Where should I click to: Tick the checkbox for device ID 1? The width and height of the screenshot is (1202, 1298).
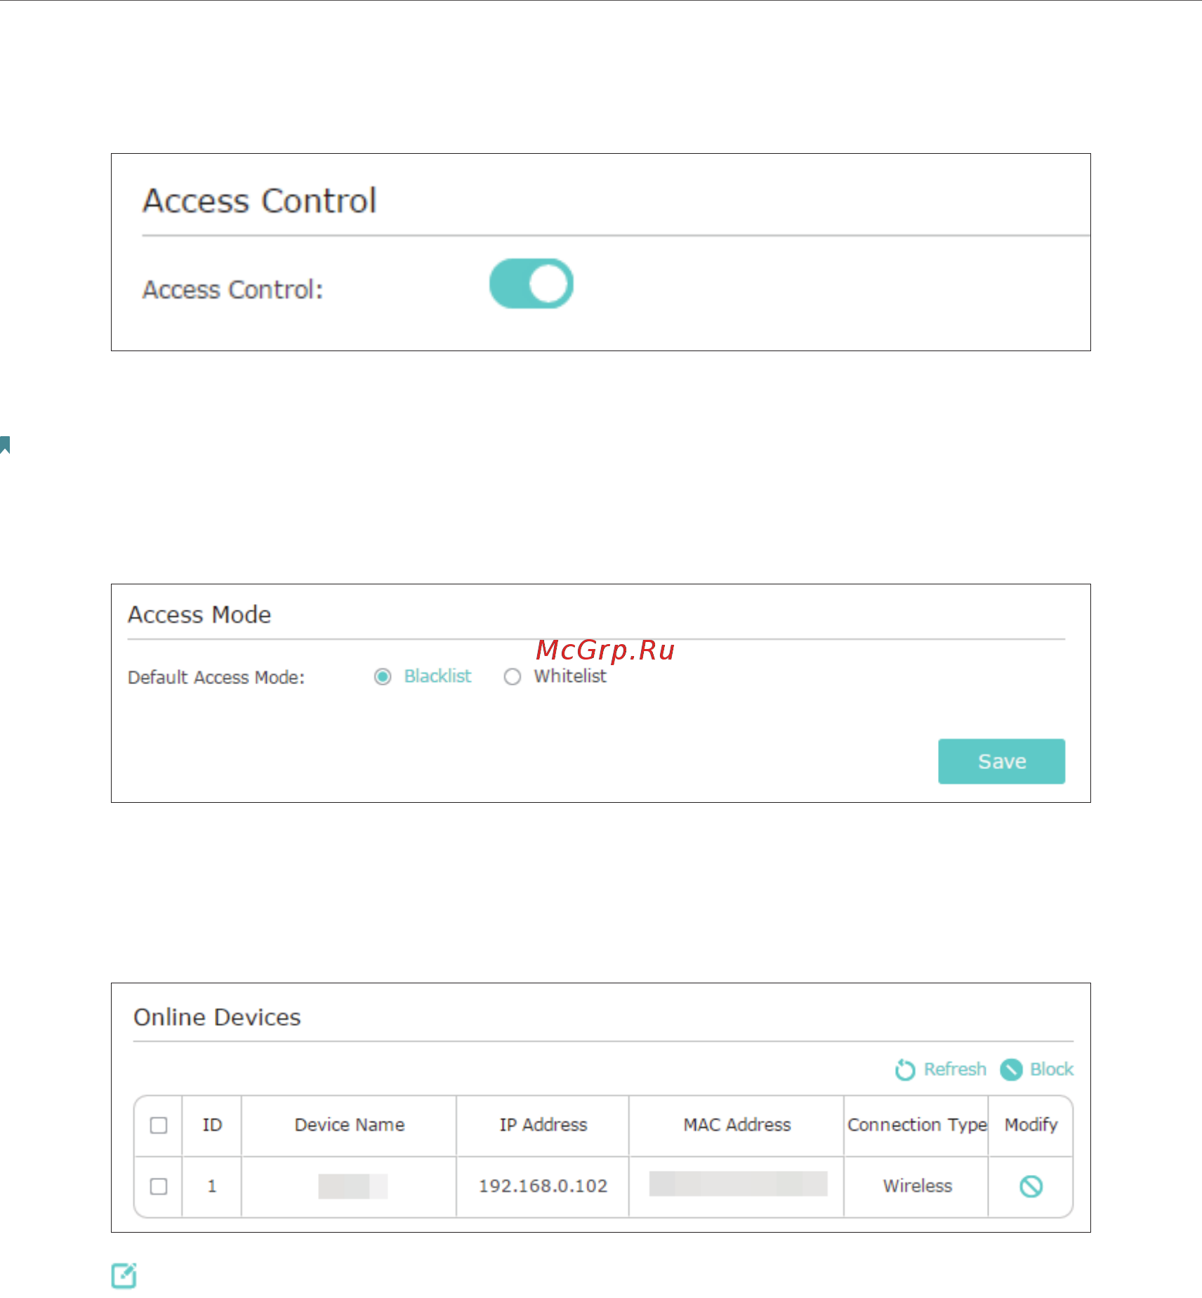point(159,1186)
